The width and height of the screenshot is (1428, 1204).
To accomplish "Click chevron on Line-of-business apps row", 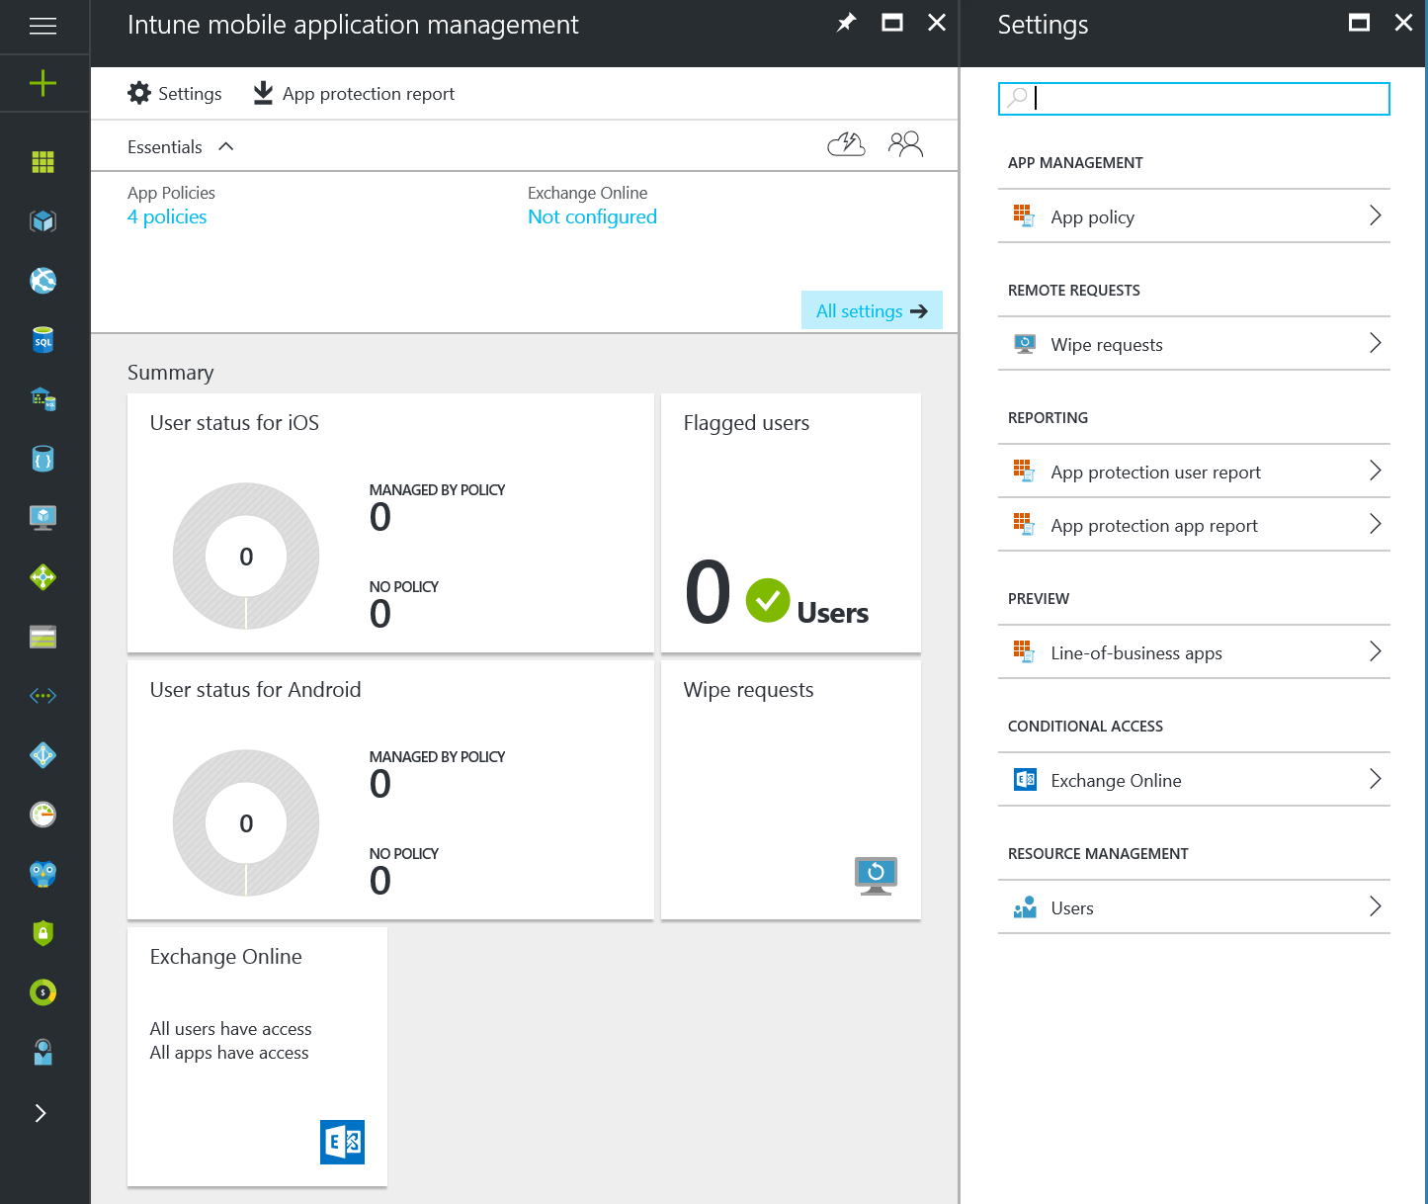I will [x=1375, y=651].
